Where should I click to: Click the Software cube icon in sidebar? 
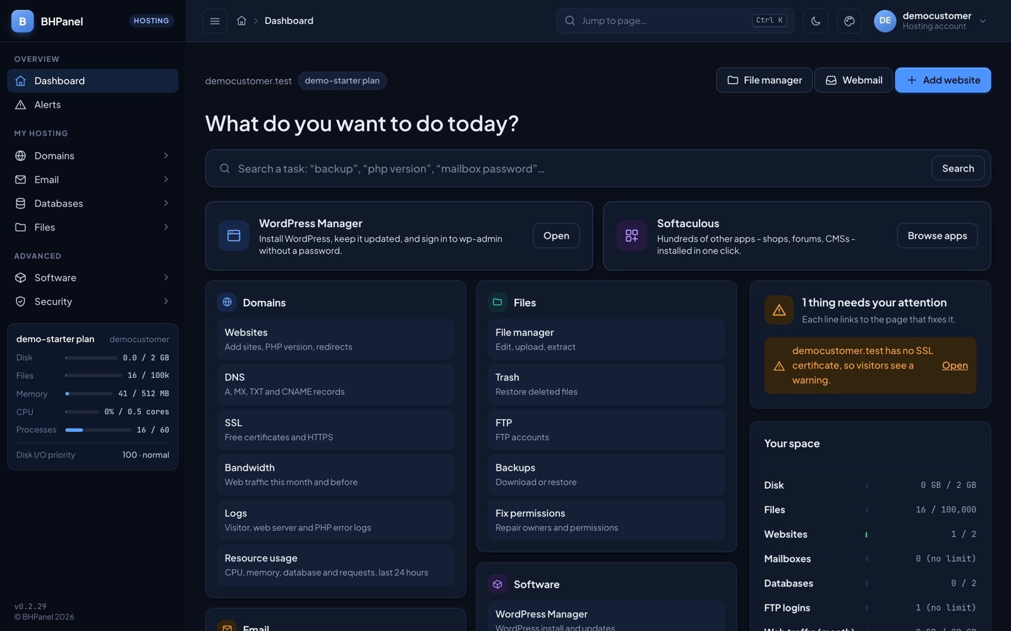pyautogui.click(x=21, y=278)
